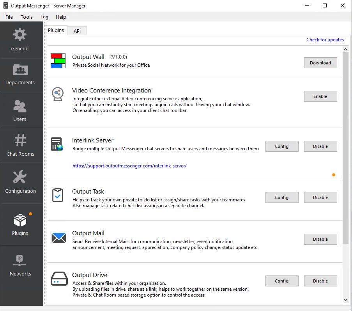The height and width of the screenshot is (311, 352).
Task: Click the Output Mail envelope icon
Action: 58,238
